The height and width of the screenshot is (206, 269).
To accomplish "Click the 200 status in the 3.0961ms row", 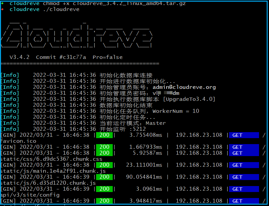I will point(104,189).
